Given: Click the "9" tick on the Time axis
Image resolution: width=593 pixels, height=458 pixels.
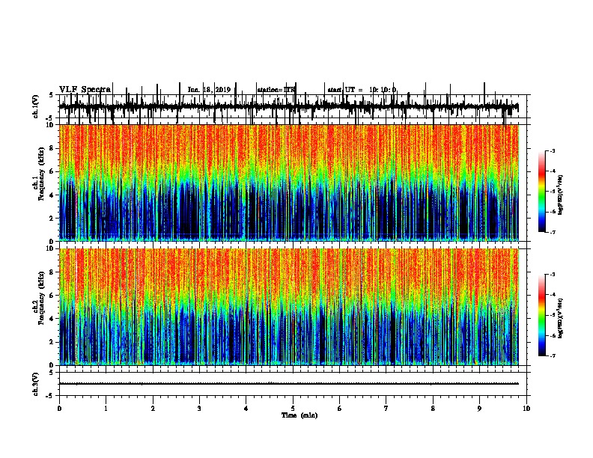Looking at the screenshot, I should [x=479, y=409].
